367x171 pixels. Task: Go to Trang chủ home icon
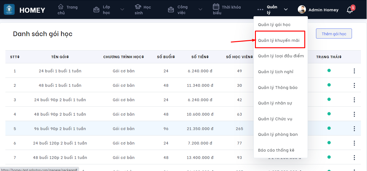pyautogui.click(x=61, y=7)
